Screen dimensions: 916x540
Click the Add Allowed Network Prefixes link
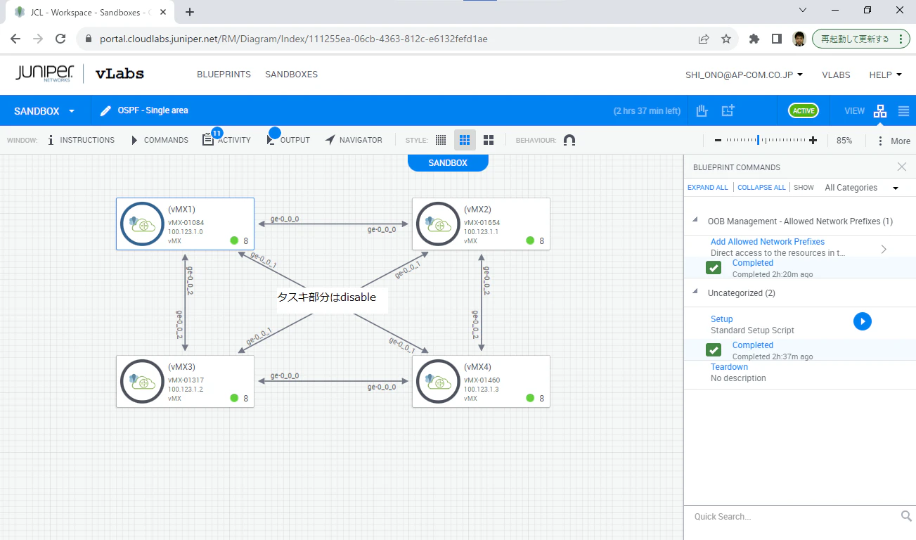tap(768, 242)
